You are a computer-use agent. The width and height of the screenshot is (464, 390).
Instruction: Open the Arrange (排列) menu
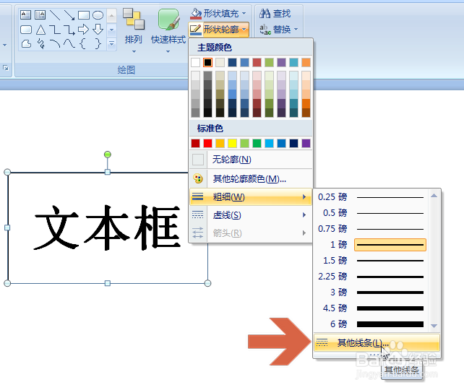click(x=134, y=30)
